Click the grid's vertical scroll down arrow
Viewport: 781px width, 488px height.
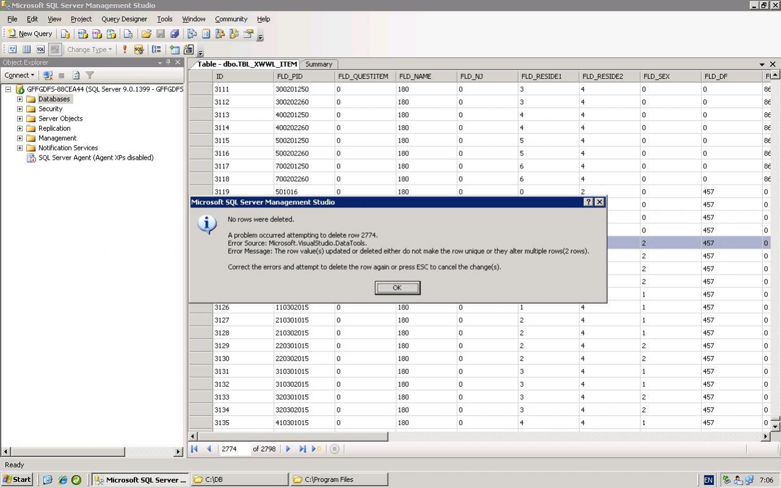tap(776, 426)
